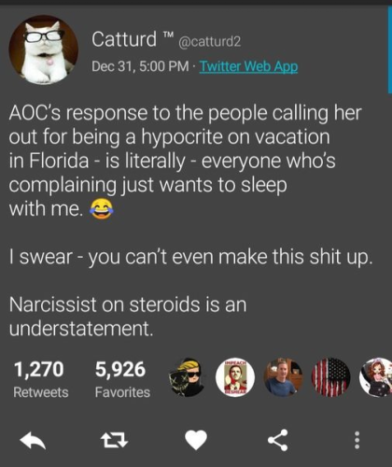
Task: Retweet using the retweet arrows icon
Action: click(x=114, y=441)
